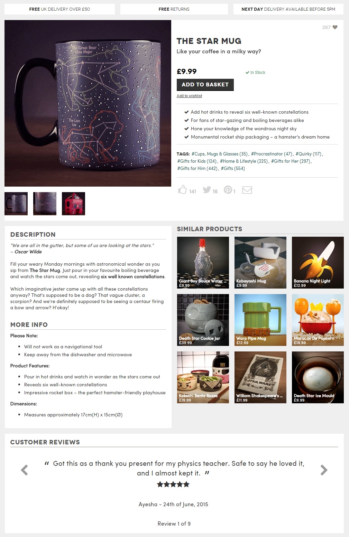Share by email envelope icon
This screenshot has width=349, height=537.
(x=247, y=190)
